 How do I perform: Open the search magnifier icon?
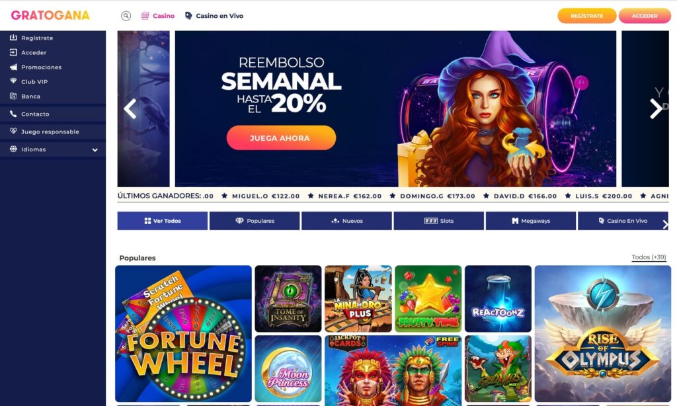coord(126,16)
